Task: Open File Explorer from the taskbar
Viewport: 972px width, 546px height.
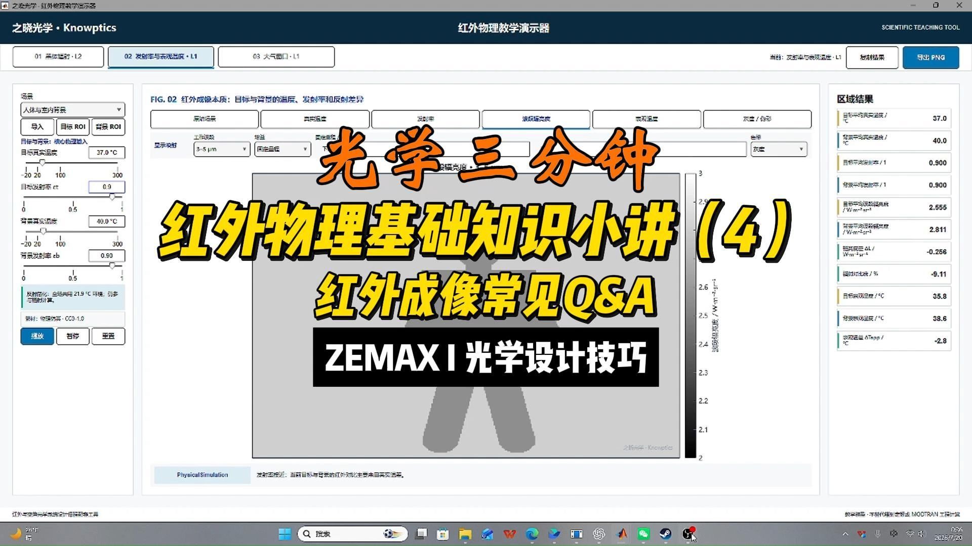Action: point(465,534)
